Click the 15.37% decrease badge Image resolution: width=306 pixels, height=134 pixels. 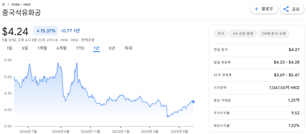46,31
